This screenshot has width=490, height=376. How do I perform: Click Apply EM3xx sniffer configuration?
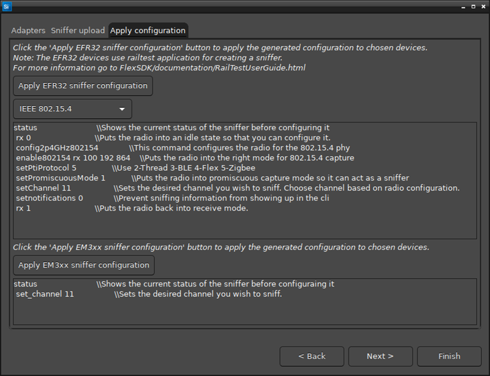(x=84, y=265)
